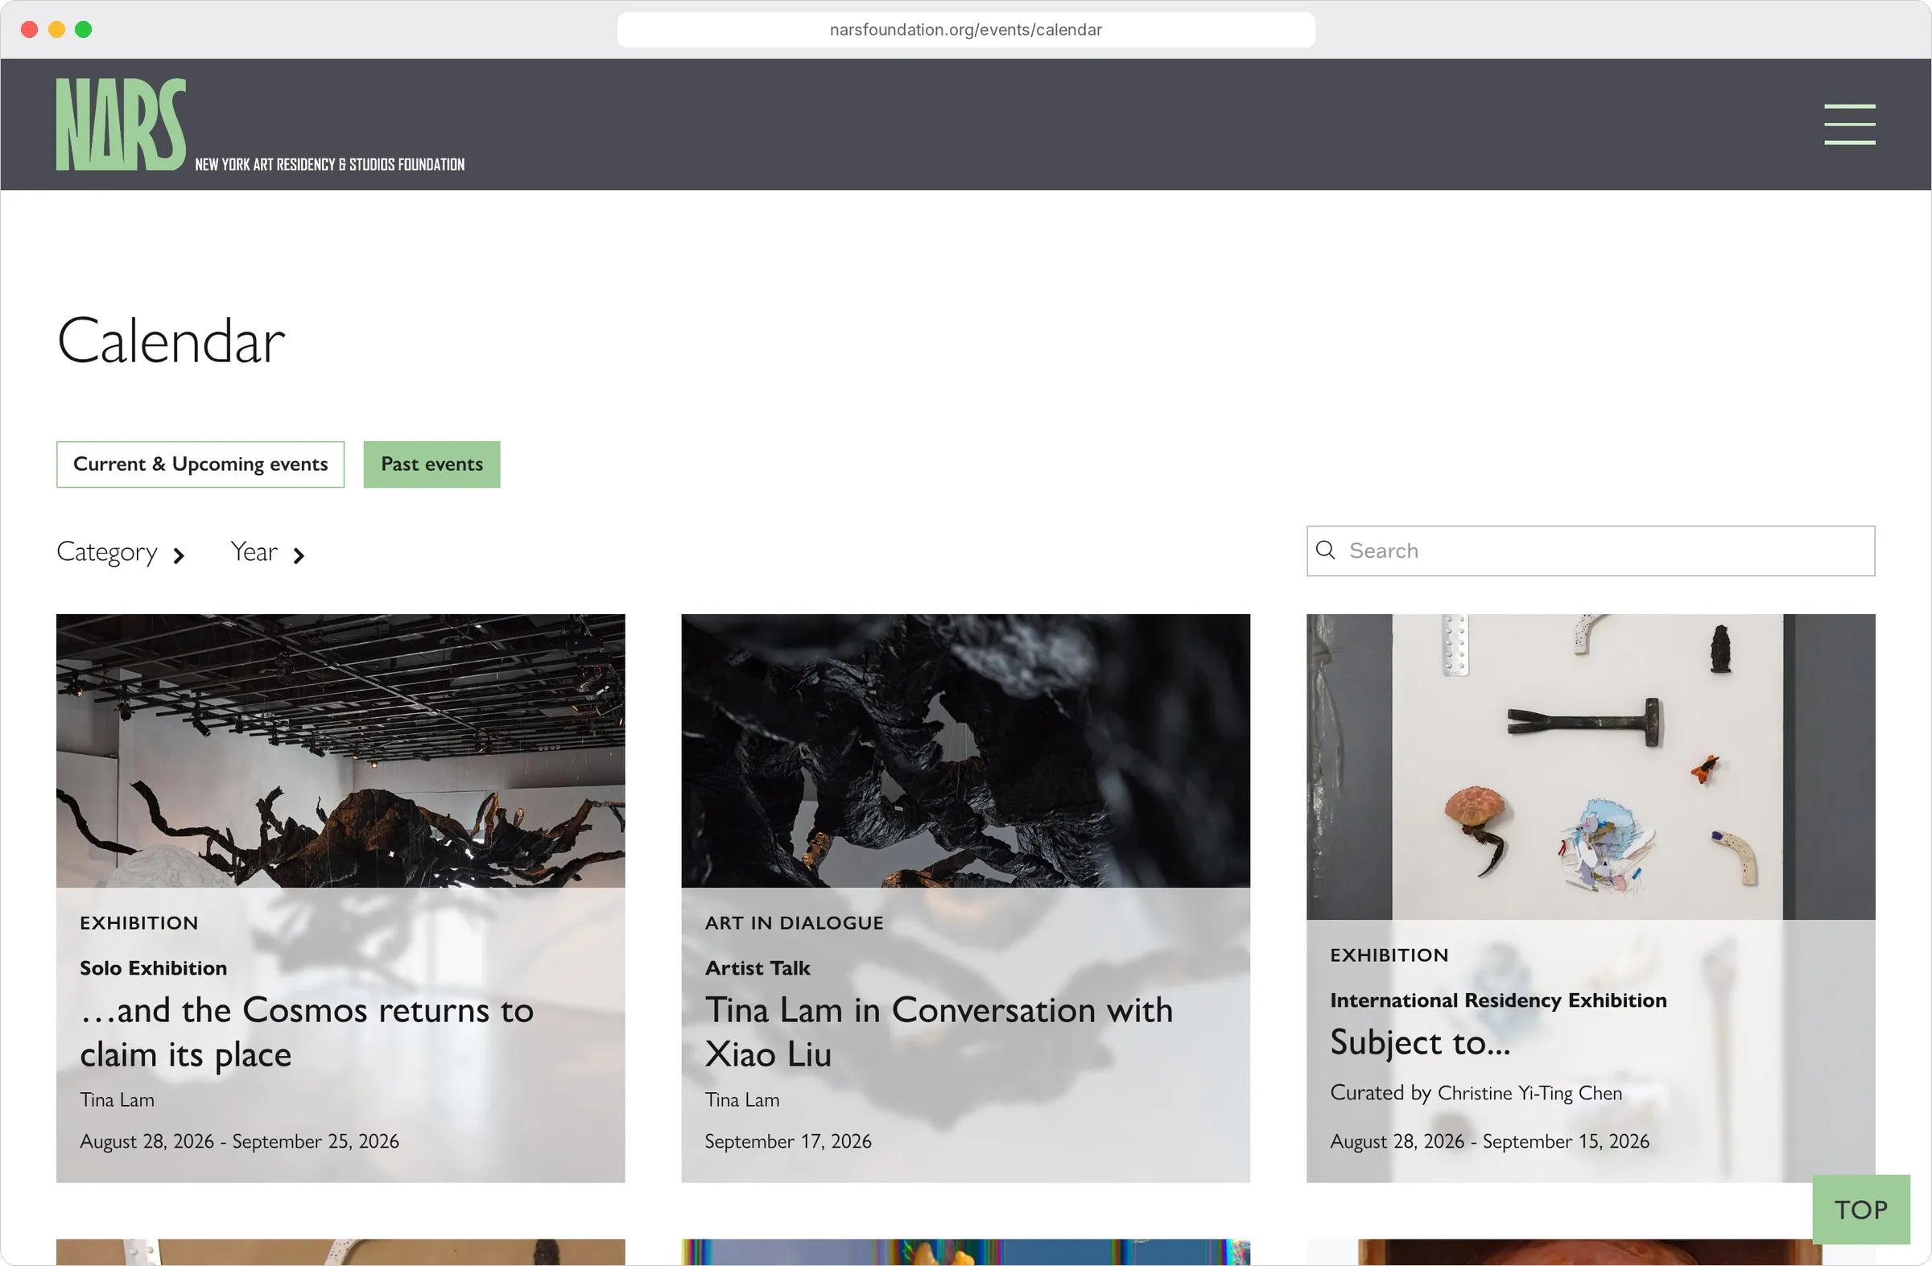Click 'Solo Exhibition' label
1932x1266 pixels.
(x=154, y=968)
